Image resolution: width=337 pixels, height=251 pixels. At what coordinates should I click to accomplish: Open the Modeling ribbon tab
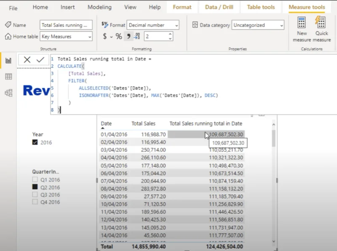coord(99,7)
